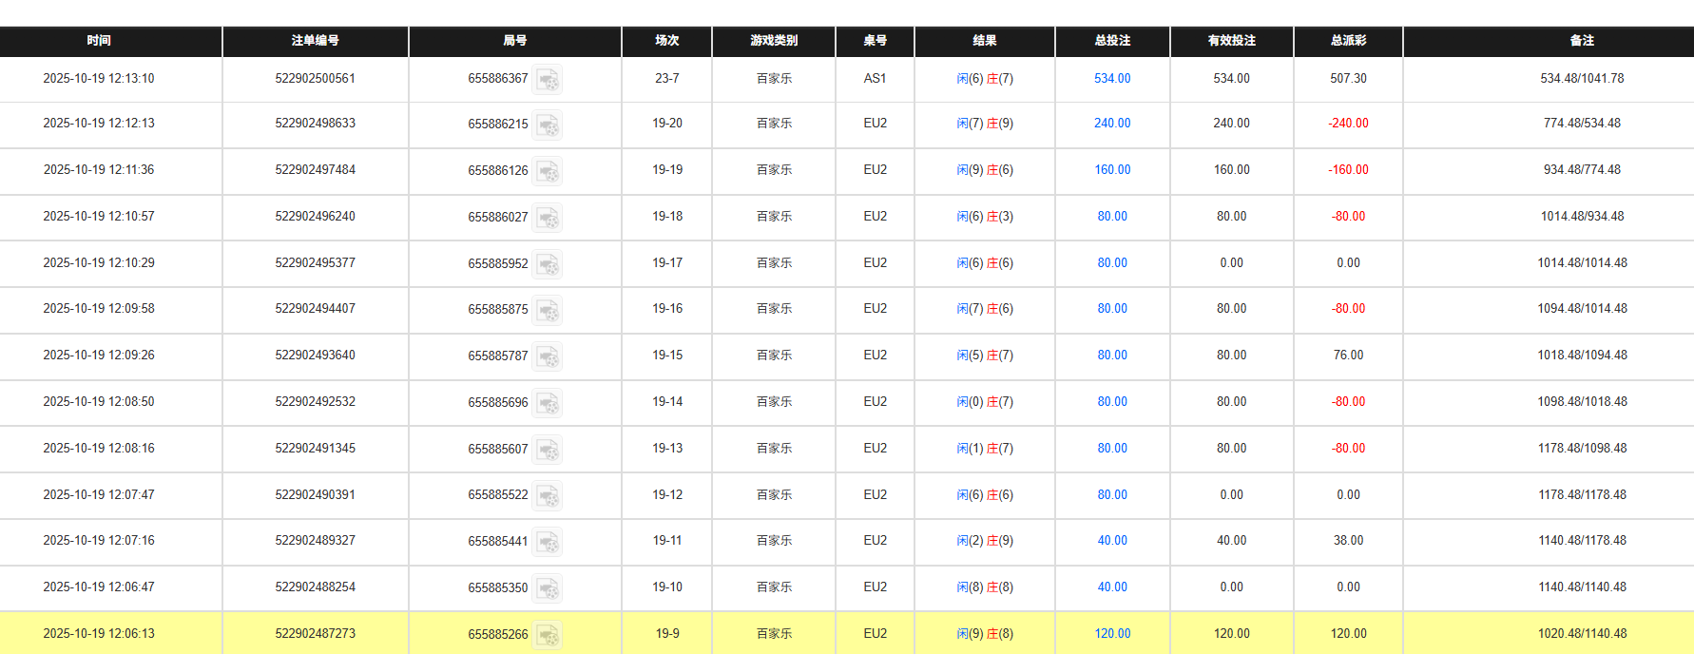Open video replay icon for round 655886367

coord(548,80)
